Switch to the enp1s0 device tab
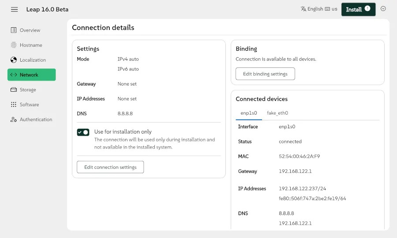 click(249, 113)
